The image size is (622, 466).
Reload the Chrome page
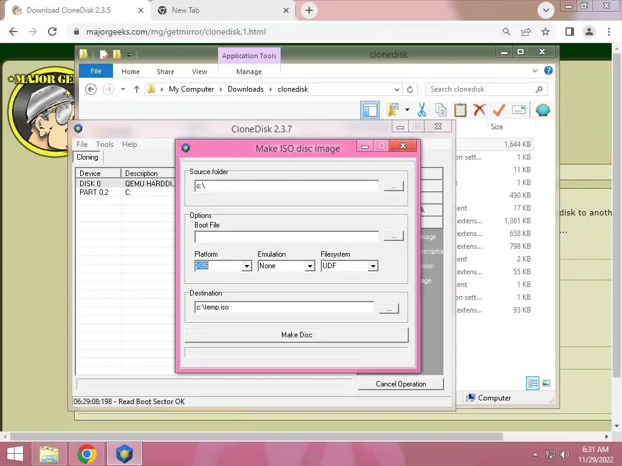[x=52, y=32]
